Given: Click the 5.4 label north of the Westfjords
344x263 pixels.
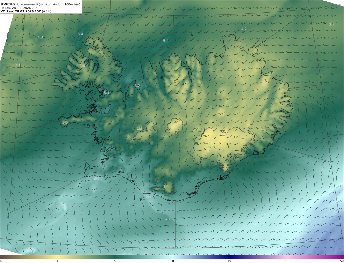Looking at the screenshot, I should pos(80,34).
